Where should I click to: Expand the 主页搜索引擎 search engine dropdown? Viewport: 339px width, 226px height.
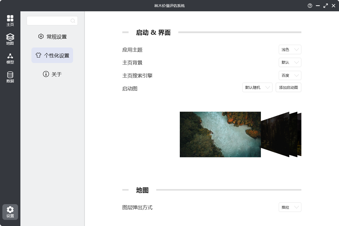(290, 75)
